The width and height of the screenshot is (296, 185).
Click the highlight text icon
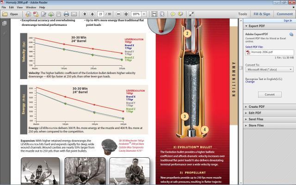pos(180,14)
